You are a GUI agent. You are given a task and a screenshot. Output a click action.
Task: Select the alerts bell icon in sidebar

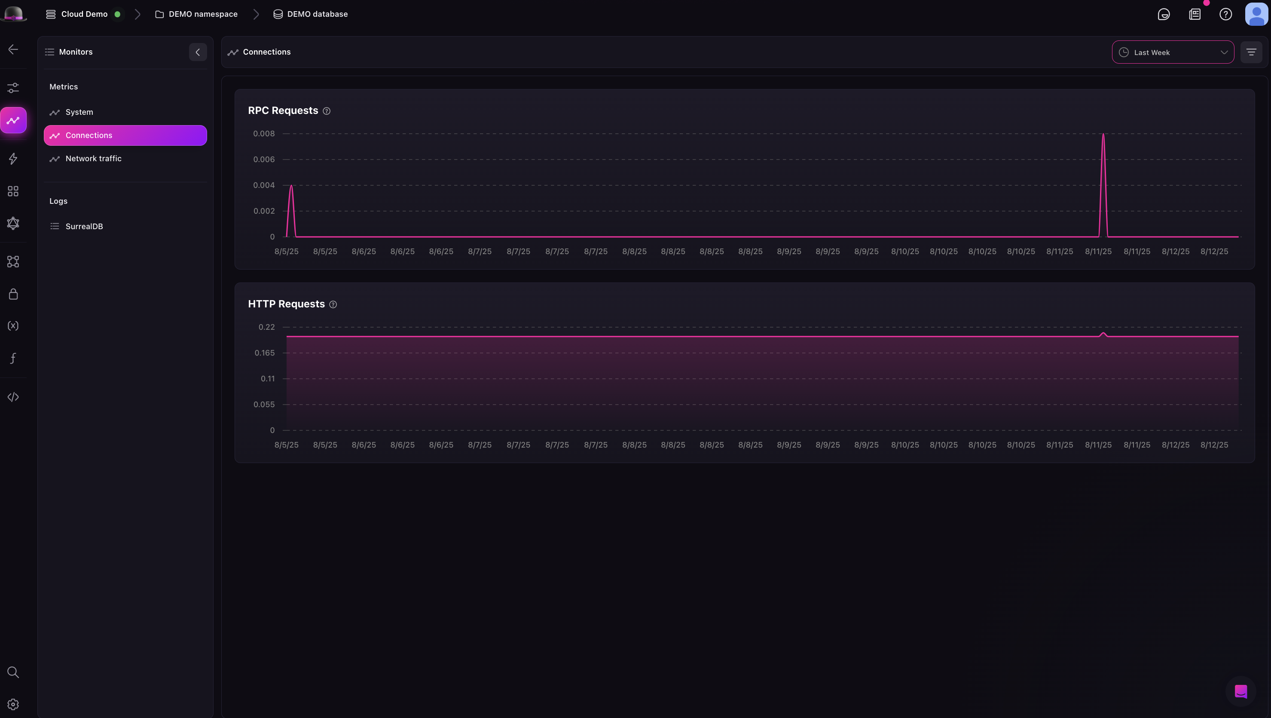tap(13, 223)
